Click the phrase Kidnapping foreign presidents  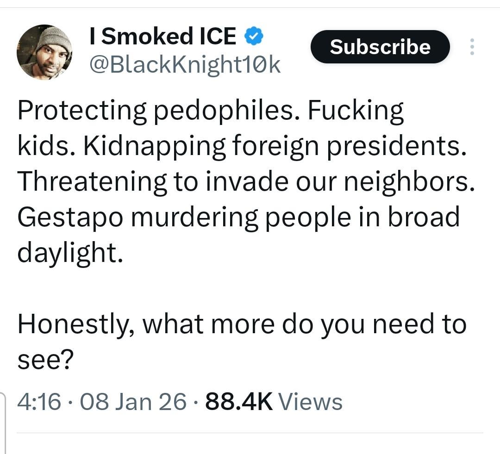coord(274,146)
